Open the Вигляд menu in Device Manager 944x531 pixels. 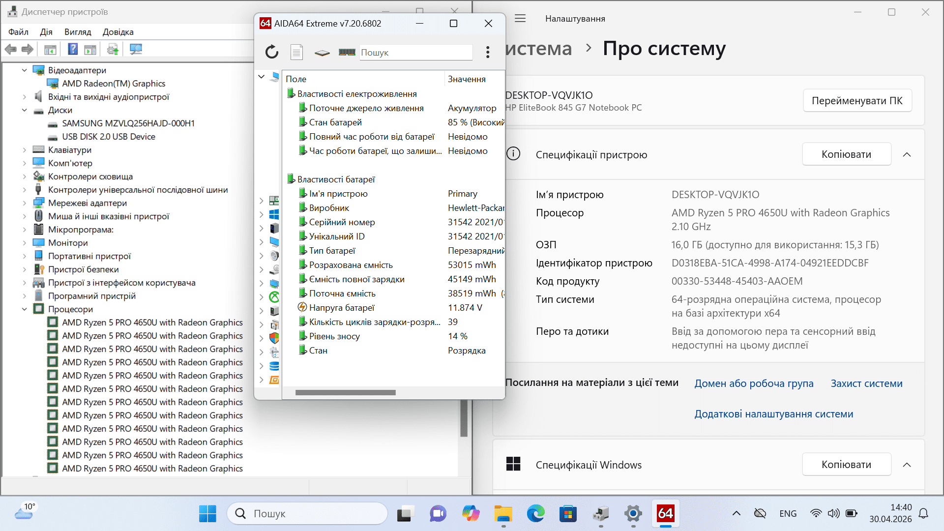78,32
